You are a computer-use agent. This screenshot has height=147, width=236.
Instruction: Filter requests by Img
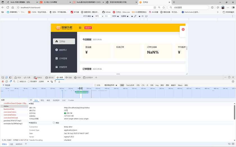tap(157, 85)
